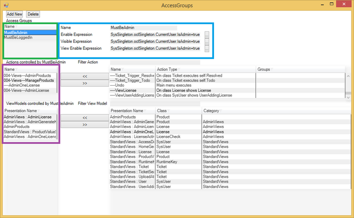Image resolution: width=354 pixels, height=218 pixels.
Task: Open ellipsis editor for Enable Expression
Action: pos(207,35)
